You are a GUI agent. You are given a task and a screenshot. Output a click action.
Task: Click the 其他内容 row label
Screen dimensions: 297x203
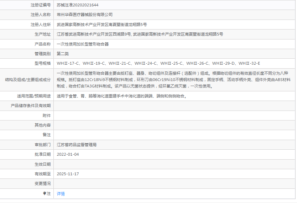click(43, 125)
